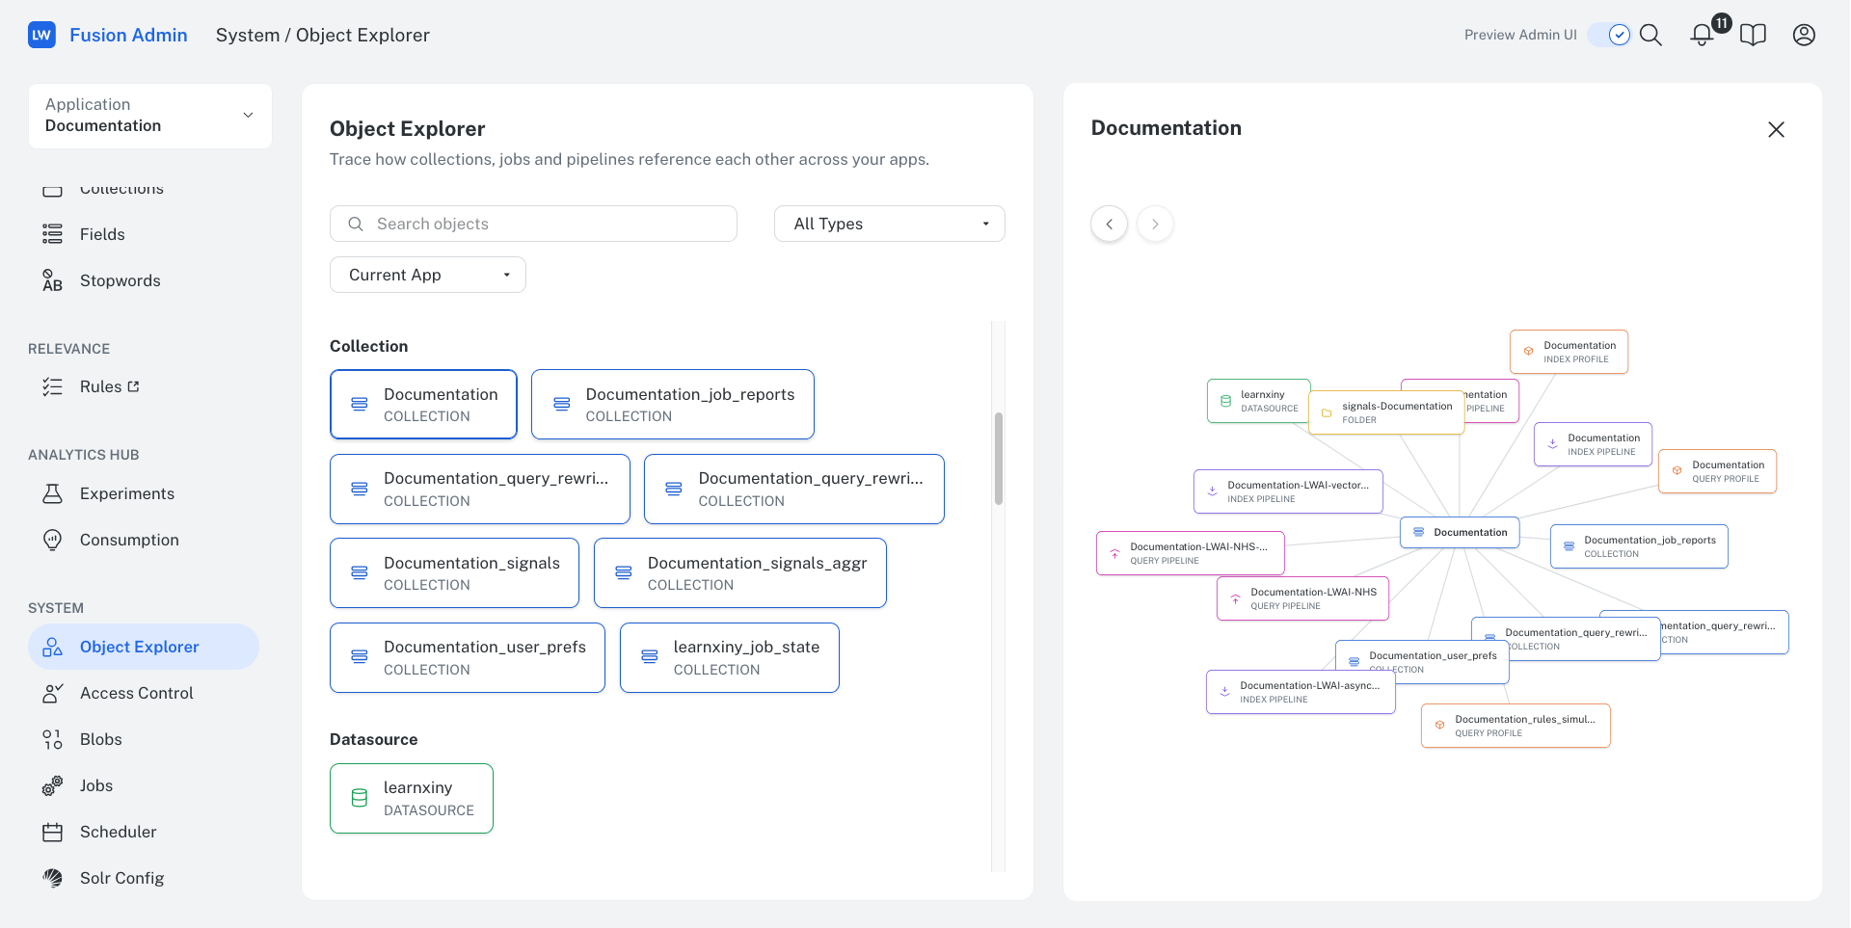Click the Scheduler calendar icon
The width and height of the screenshot is (1851, 928).
point(52,832)
